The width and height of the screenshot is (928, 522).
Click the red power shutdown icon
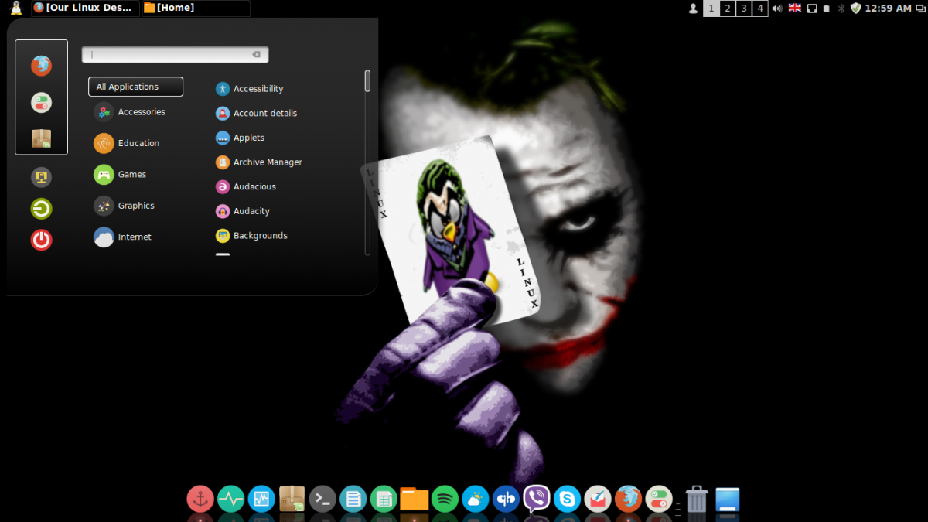(x=41, y=240)
